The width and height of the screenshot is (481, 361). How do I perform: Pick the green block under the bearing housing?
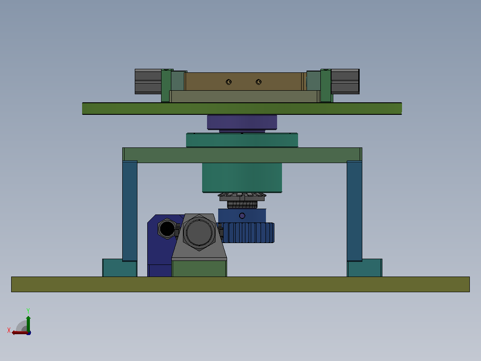(x=199, y=269)
